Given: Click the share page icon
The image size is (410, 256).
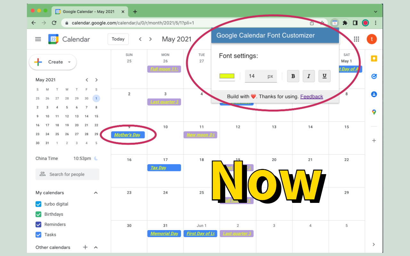Looking at the screenshot, I should coord(312,23).
